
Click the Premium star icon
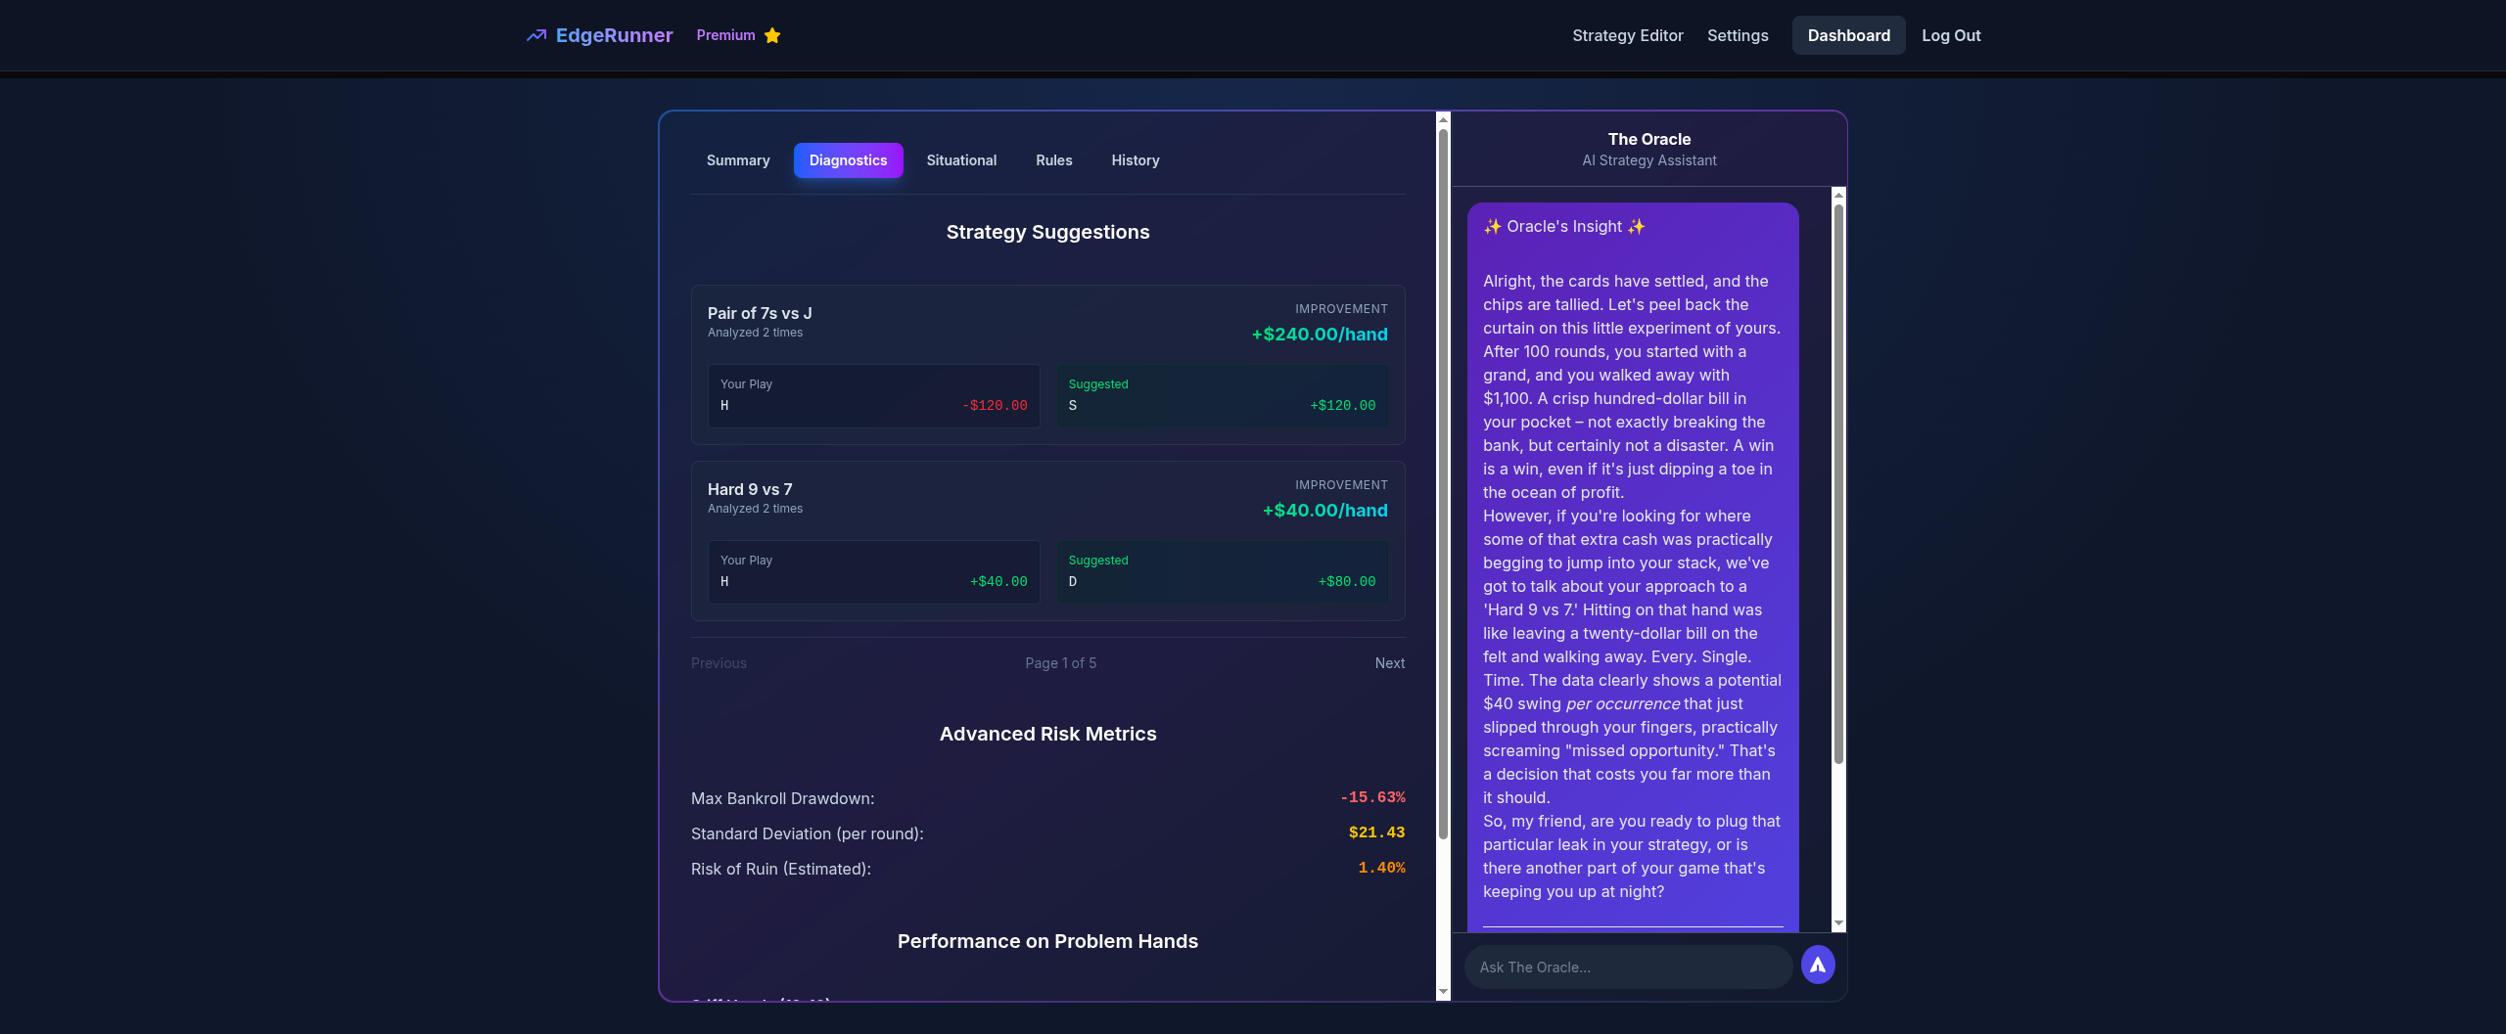point(772,35)
